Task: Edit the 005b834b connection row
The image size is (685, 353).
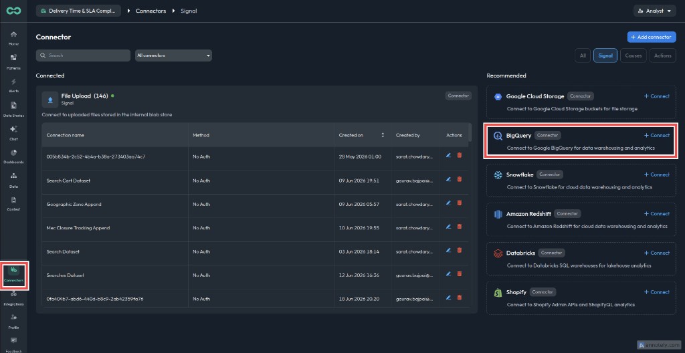Action: [x=448, y=155]
